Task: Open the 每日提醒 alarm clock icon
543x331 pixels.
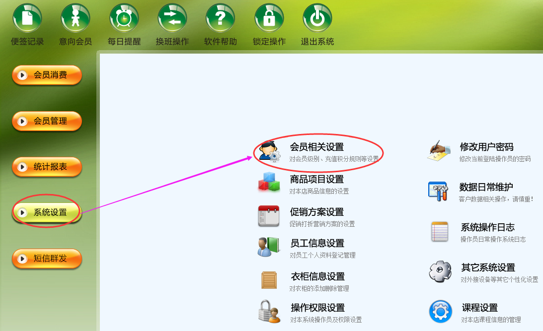Action: (124, 18)
